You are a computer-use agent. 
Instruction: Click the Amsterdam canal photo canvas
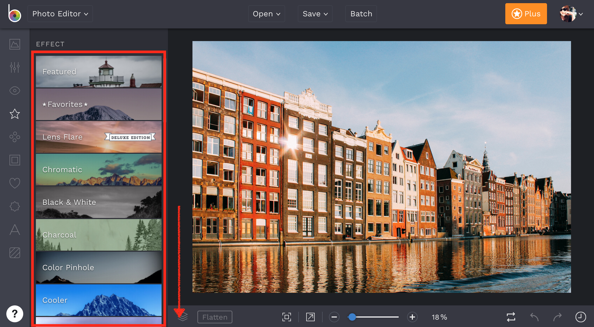pos(381,167)
